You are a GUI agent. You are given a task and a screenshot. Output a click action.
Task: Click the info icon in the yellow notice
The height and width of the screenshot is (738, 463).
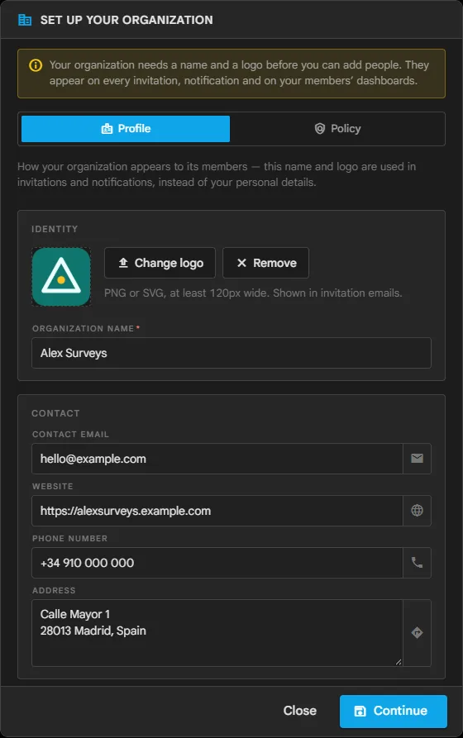(x=36, y=65)
